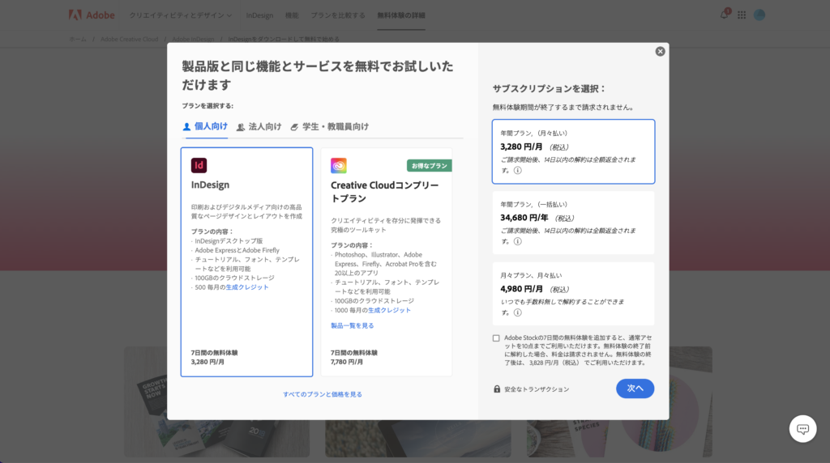
Task: Enable the Adobe Stock free trial checkbox
Action: (x=496, y=338)
